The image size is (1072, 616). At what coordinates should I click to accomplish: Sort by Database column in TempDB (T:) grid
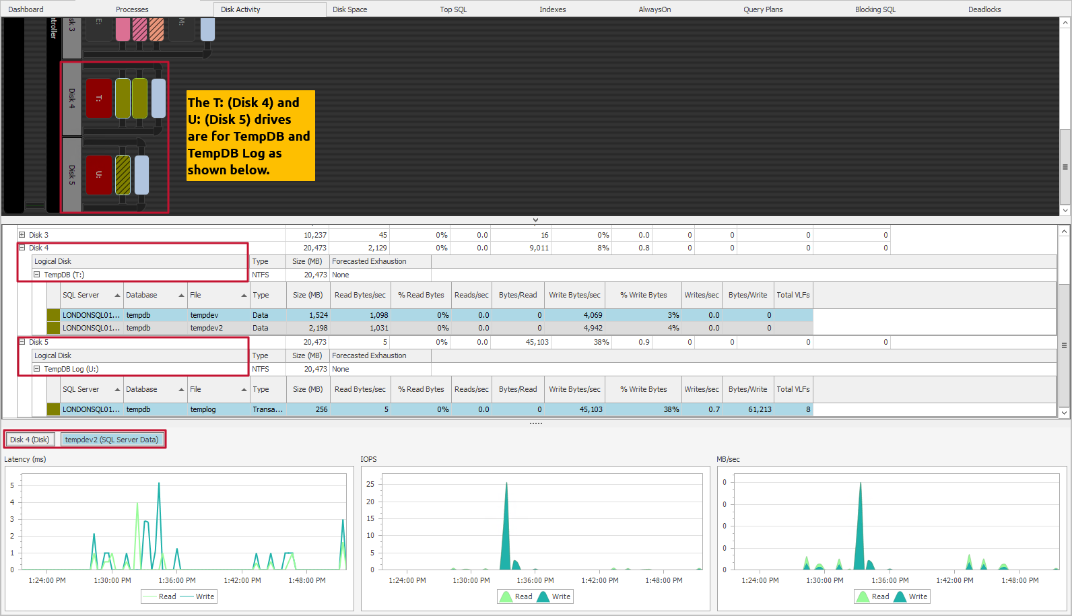coord(155,295)
